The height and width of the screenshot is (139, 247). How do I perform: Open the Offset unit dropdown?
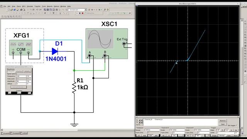(x=29, y=84)
